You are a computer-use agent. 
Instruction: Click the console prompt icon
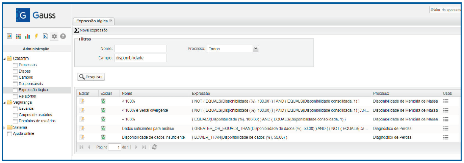tap(45, 36)
